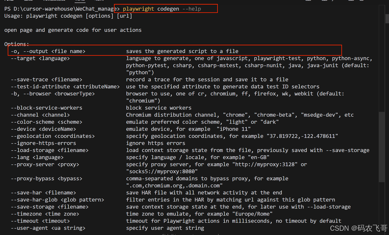The height and width of the screenshot is (235, 389).
Task: Click "save context storage state at the end" description
Action: [239, 207]
